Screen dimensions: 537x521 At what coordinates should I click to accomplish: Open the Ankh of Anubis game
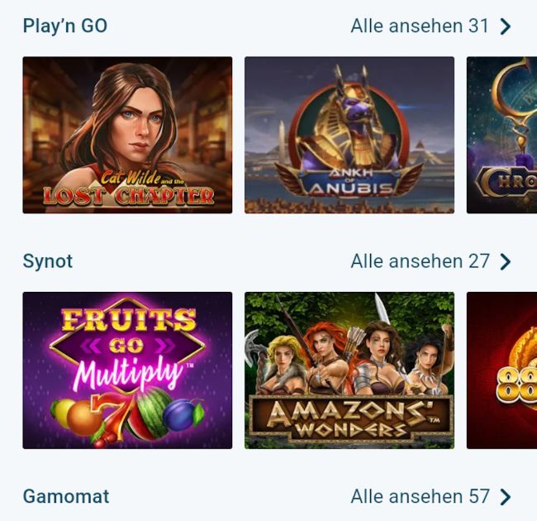point(349,135)
